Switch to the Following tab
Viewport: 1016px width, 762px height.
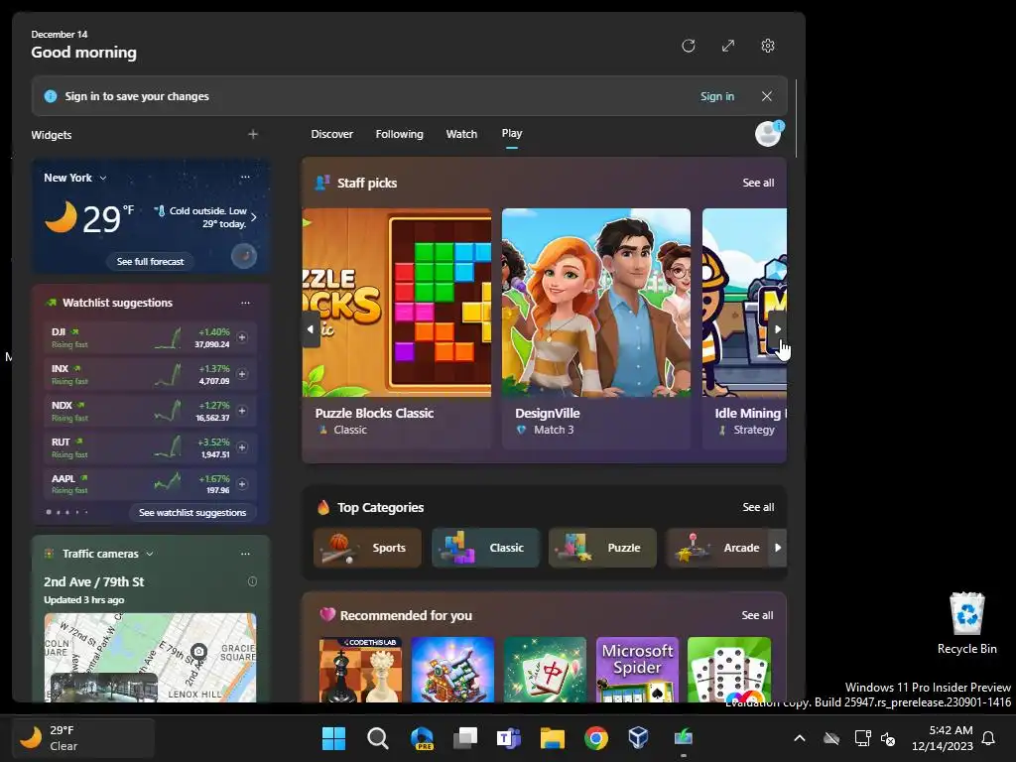tap(399, 134)
